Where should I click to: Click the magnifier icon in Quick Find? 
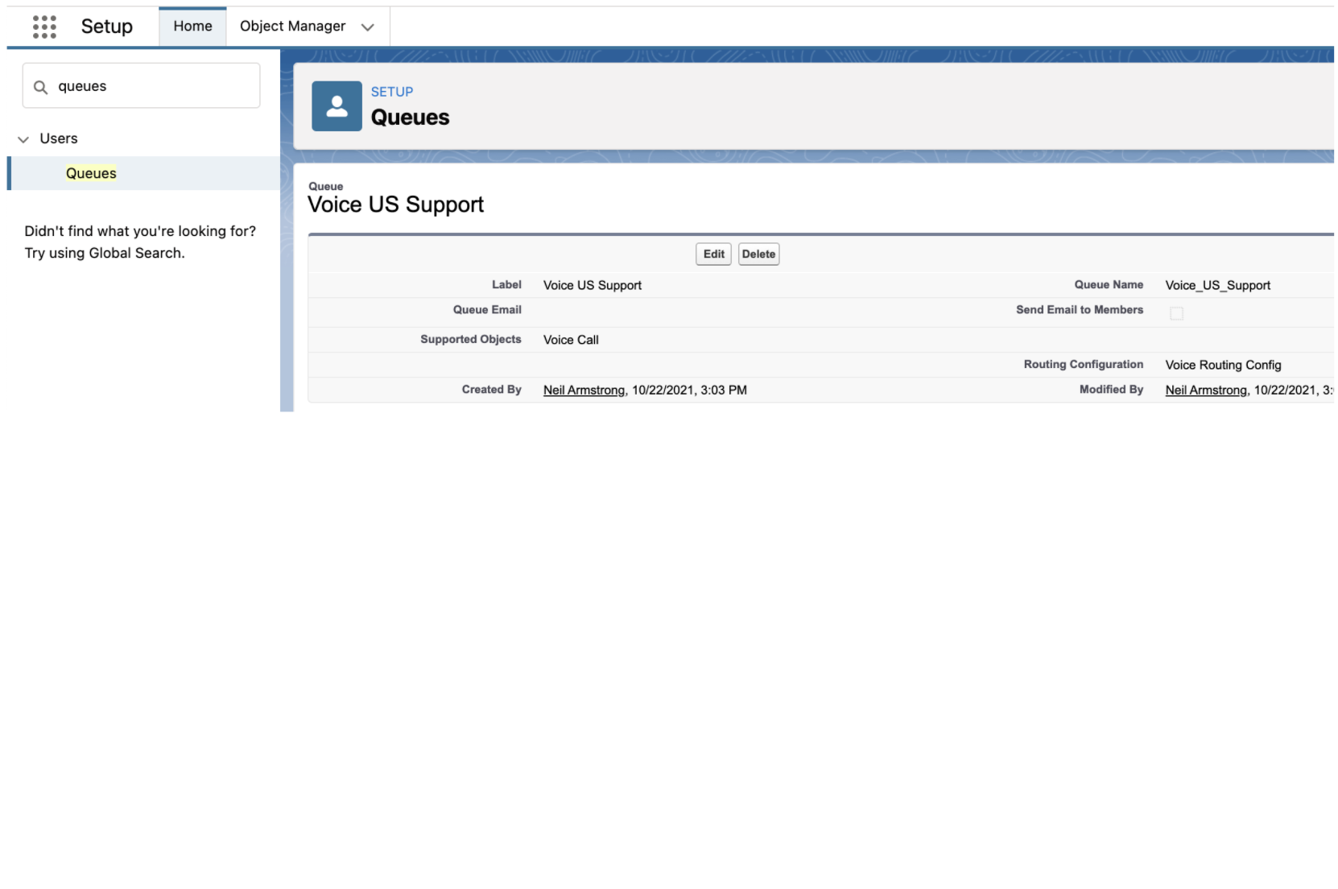[x=40, y=85]
